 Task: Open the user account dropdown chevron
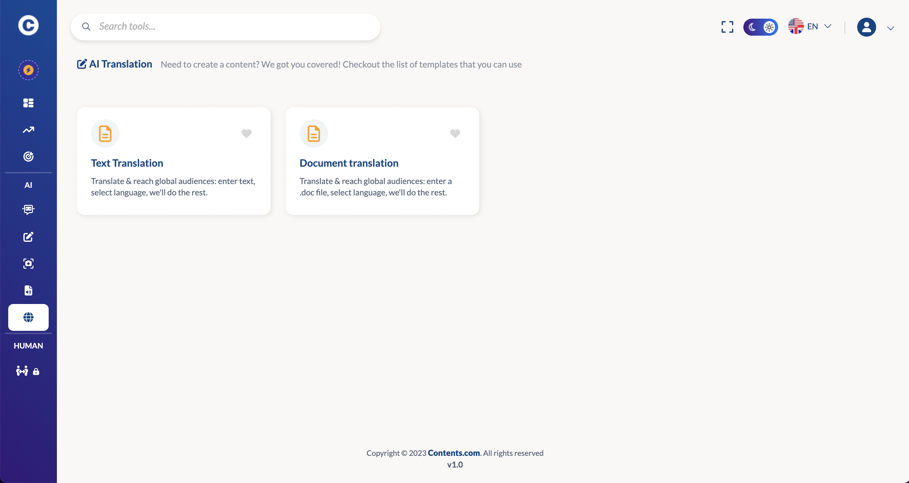pos(890,28)
